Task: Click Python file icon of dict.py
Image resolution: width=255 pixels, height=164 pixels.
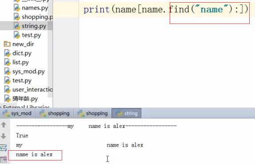Action: 7,53
